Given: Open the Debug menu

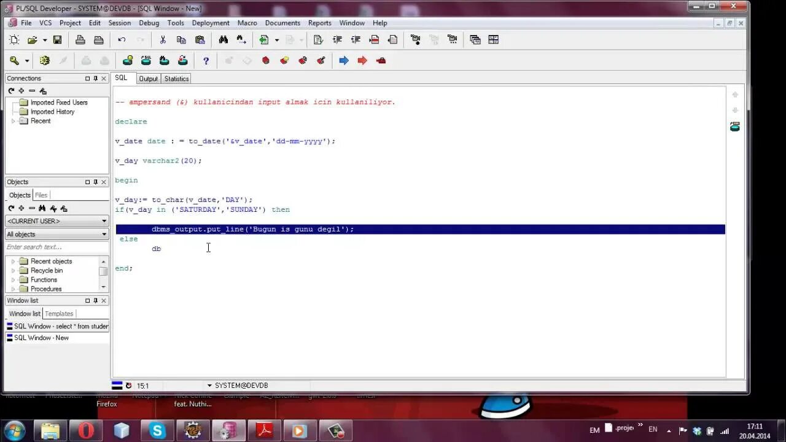Looking at the screenshot, I should click(x=149, y=23).
